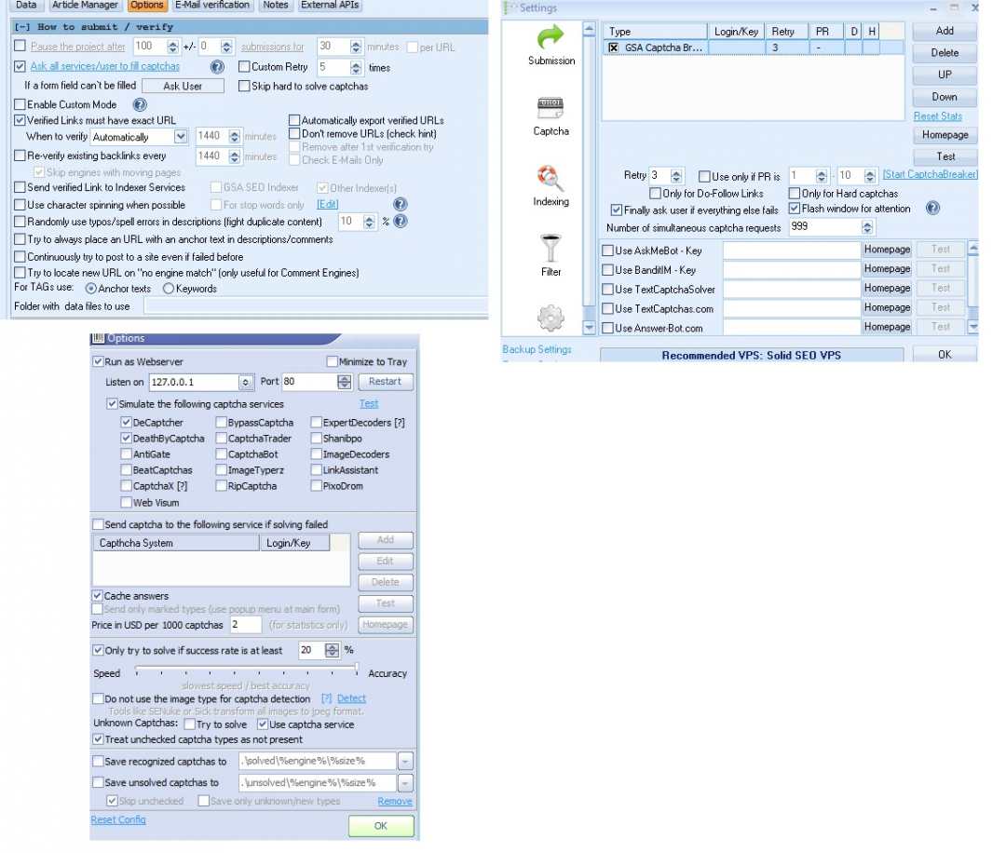Expand the Listen on IP dropdown
The width and height of the screenshot is (1006, 853).
(246, 382)
